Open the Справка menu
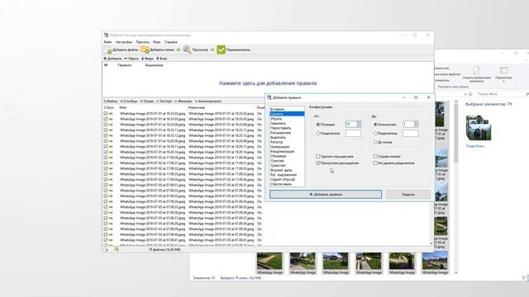529x297 pixels. point(171,42)
